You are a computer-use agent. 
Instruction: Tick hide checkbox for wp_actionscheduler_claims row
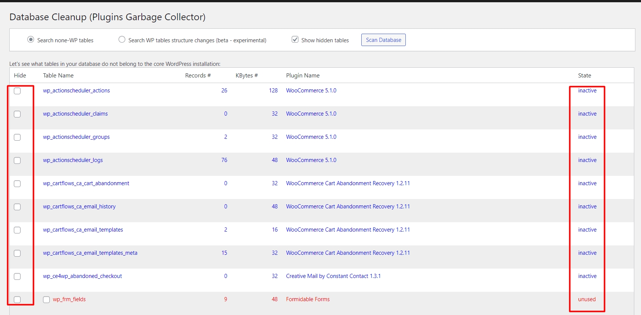click(17, 114)
